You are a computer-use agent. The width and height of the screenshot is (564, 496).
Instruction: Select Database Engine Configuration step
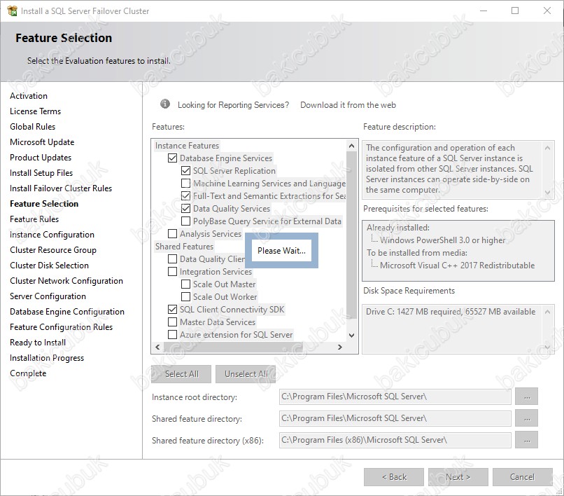point(67,312)
